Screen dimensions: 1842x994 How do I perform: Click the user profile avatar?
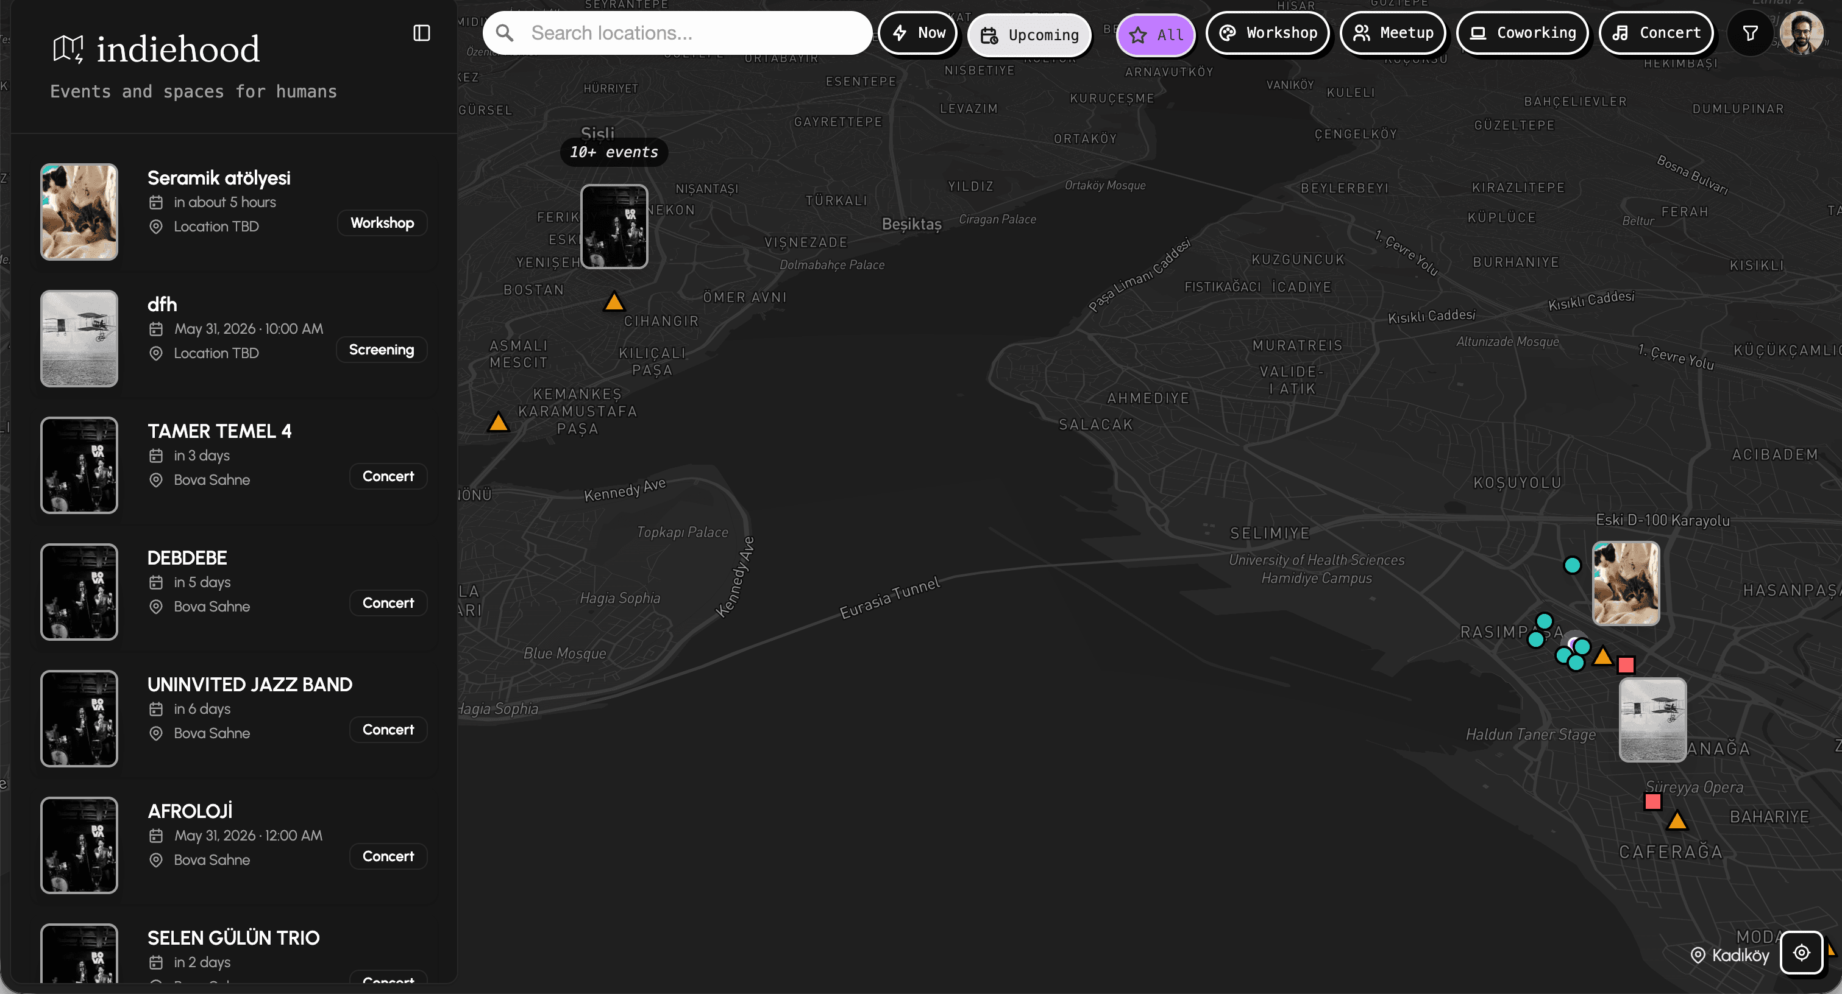point(1801,33)
